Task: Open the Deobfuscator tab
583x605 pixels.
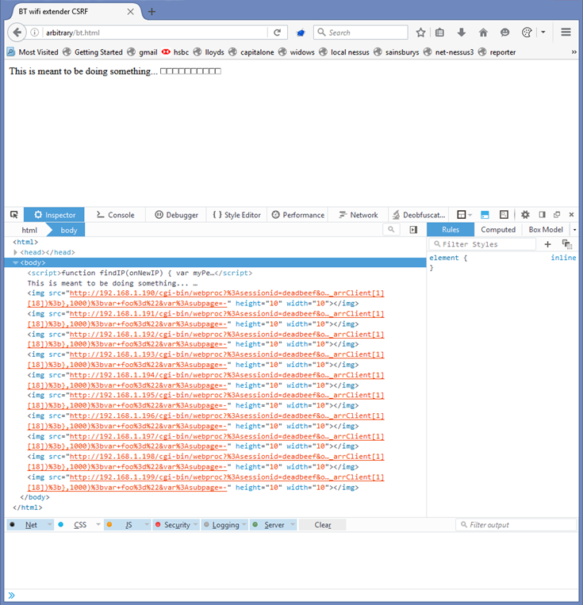Action: 419,215
